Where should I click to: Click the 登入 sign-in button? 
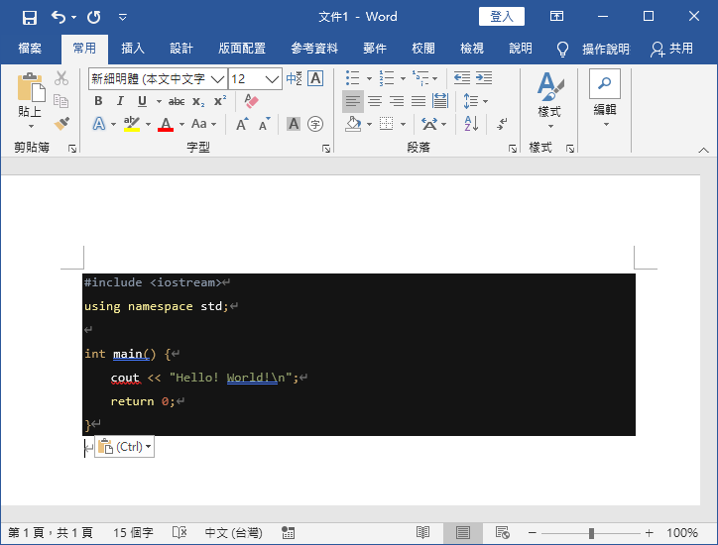pos(502,17)
